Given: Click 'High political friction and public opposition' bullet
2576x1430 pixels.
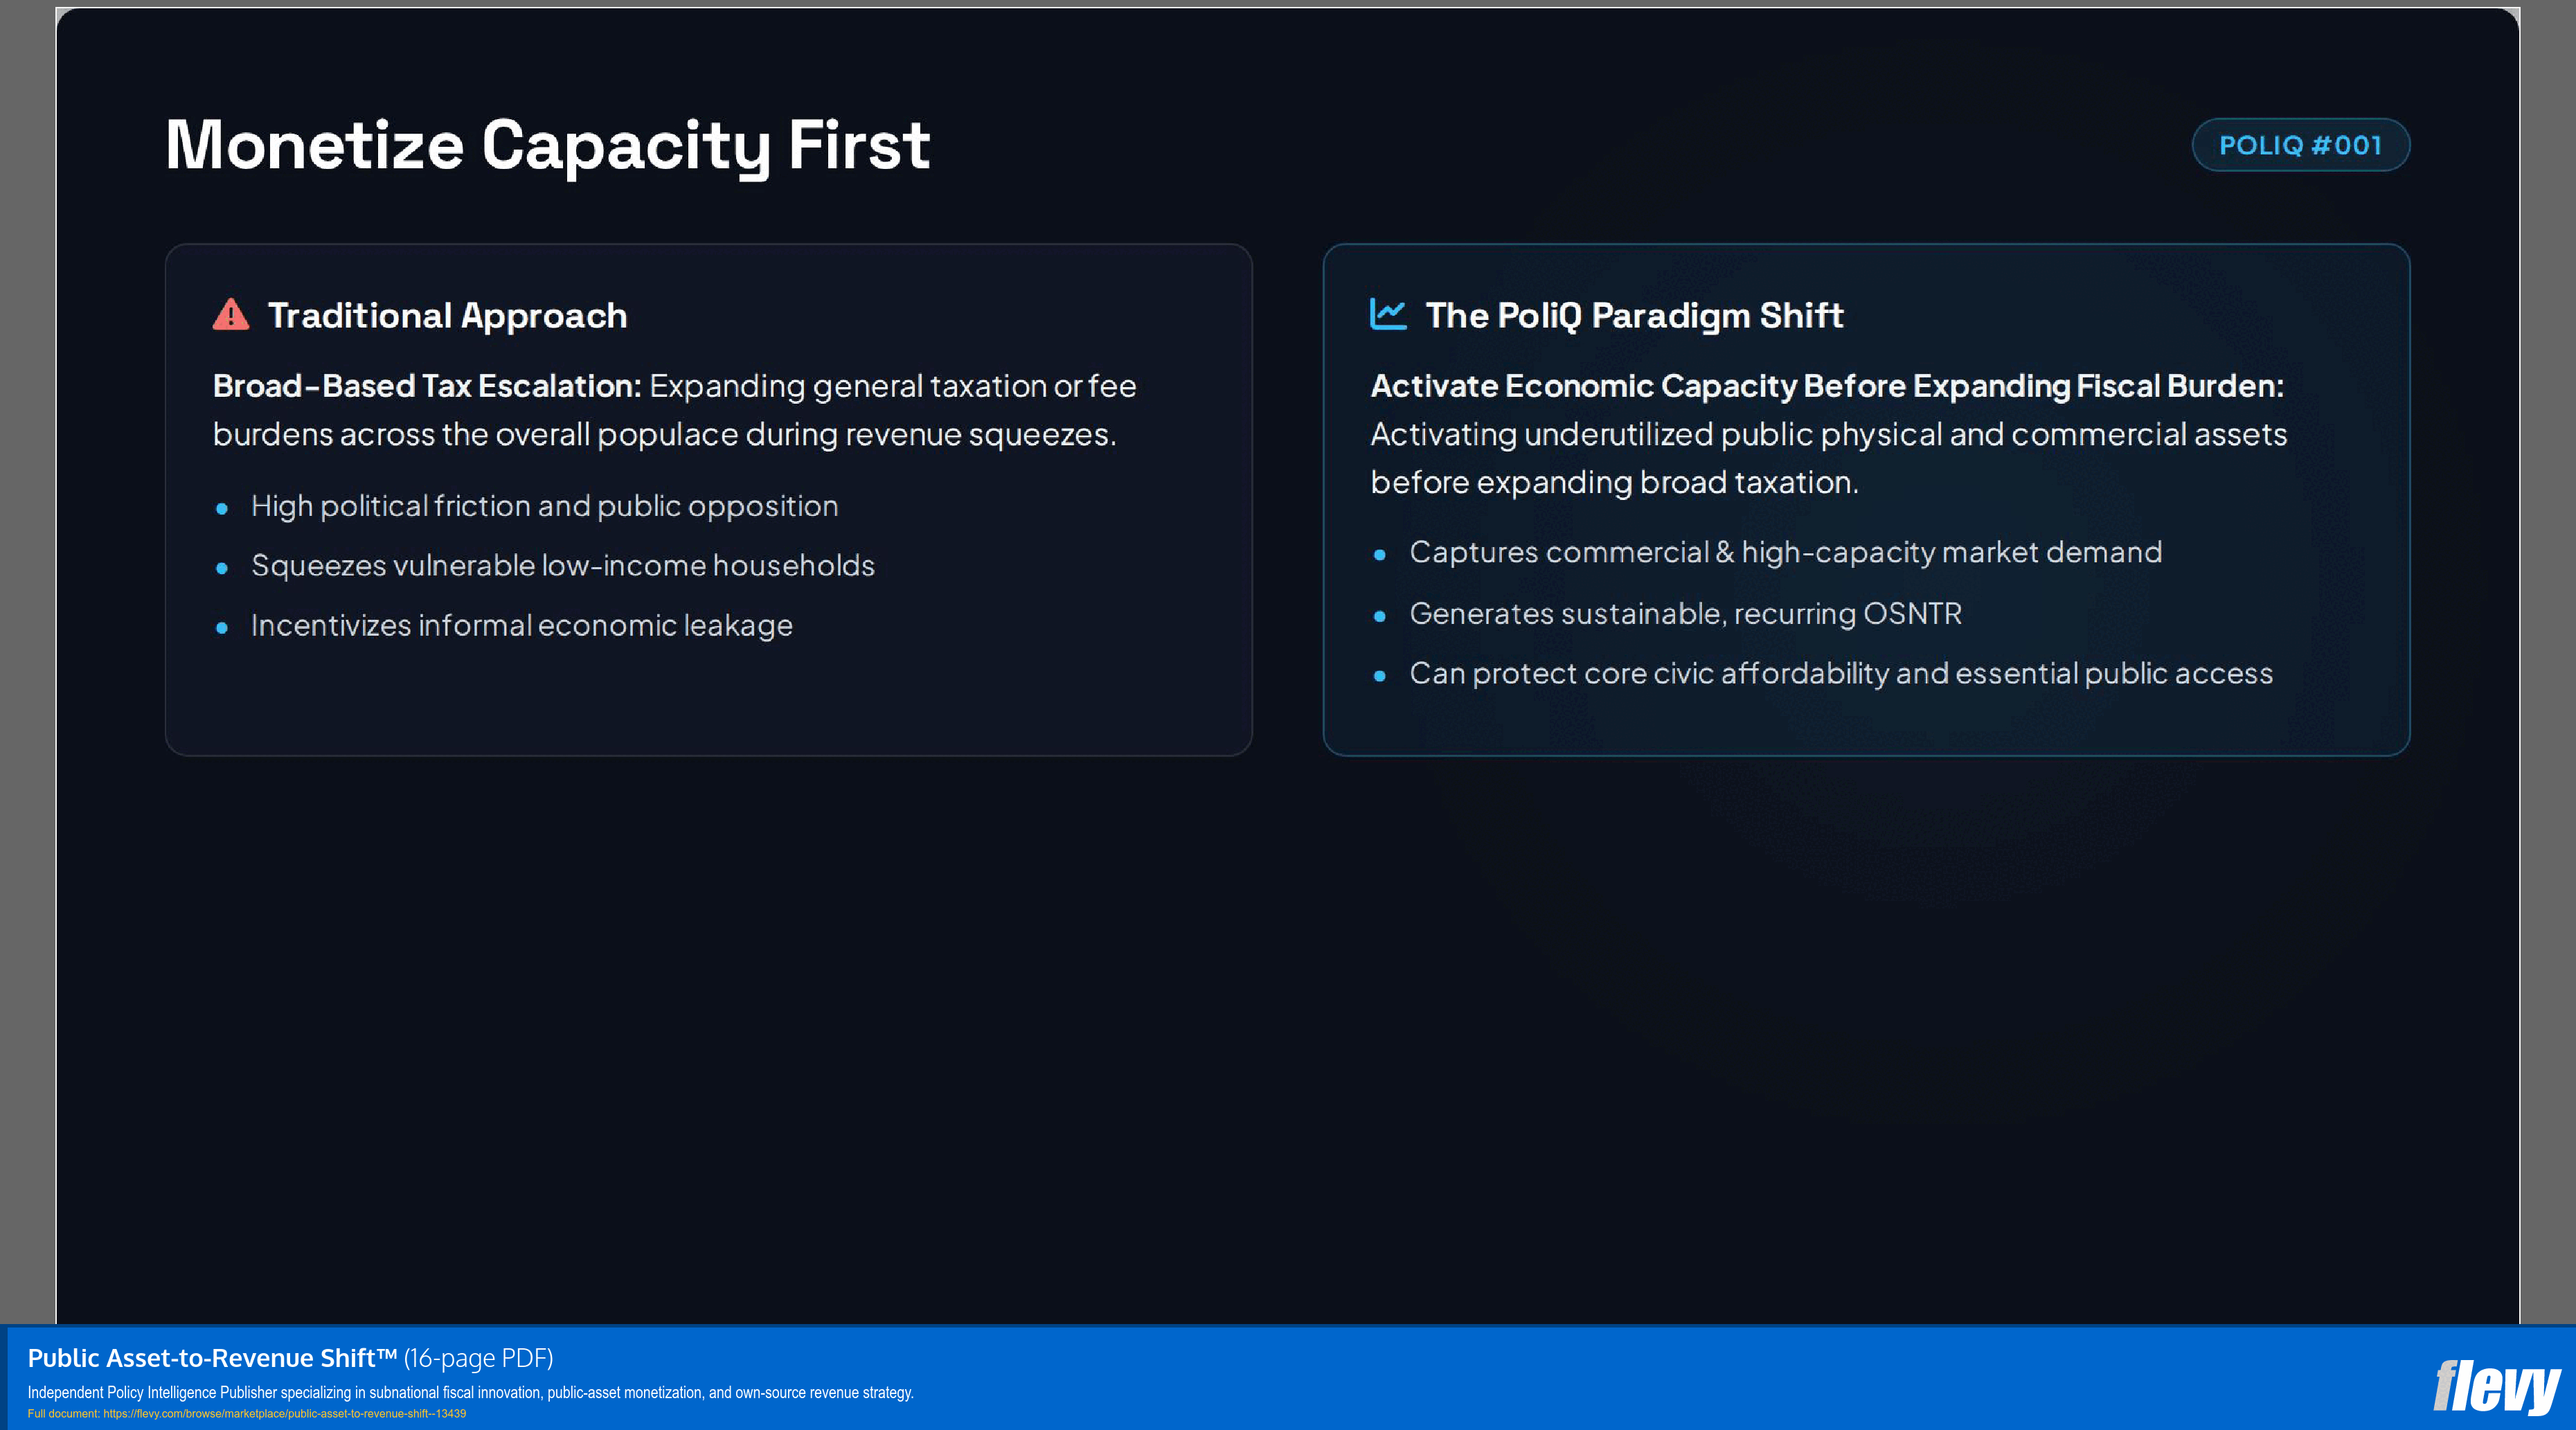Looking at the screenshot, I should (x=544, y=506).
